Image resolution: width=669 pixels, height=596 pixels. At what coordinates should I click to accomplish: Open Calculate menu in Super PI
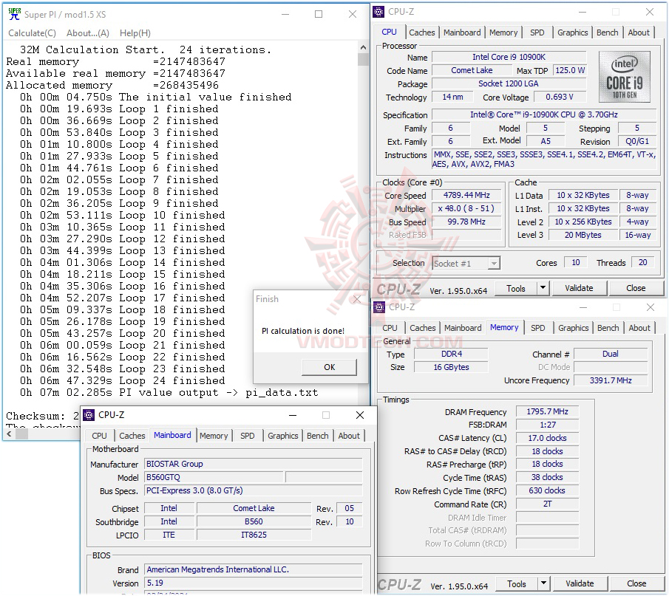32,32
